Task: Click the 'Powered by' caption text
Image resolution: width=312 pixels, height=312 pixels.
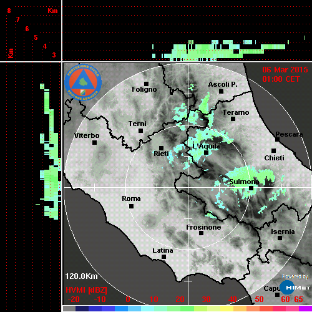Action: coord(295,276)
